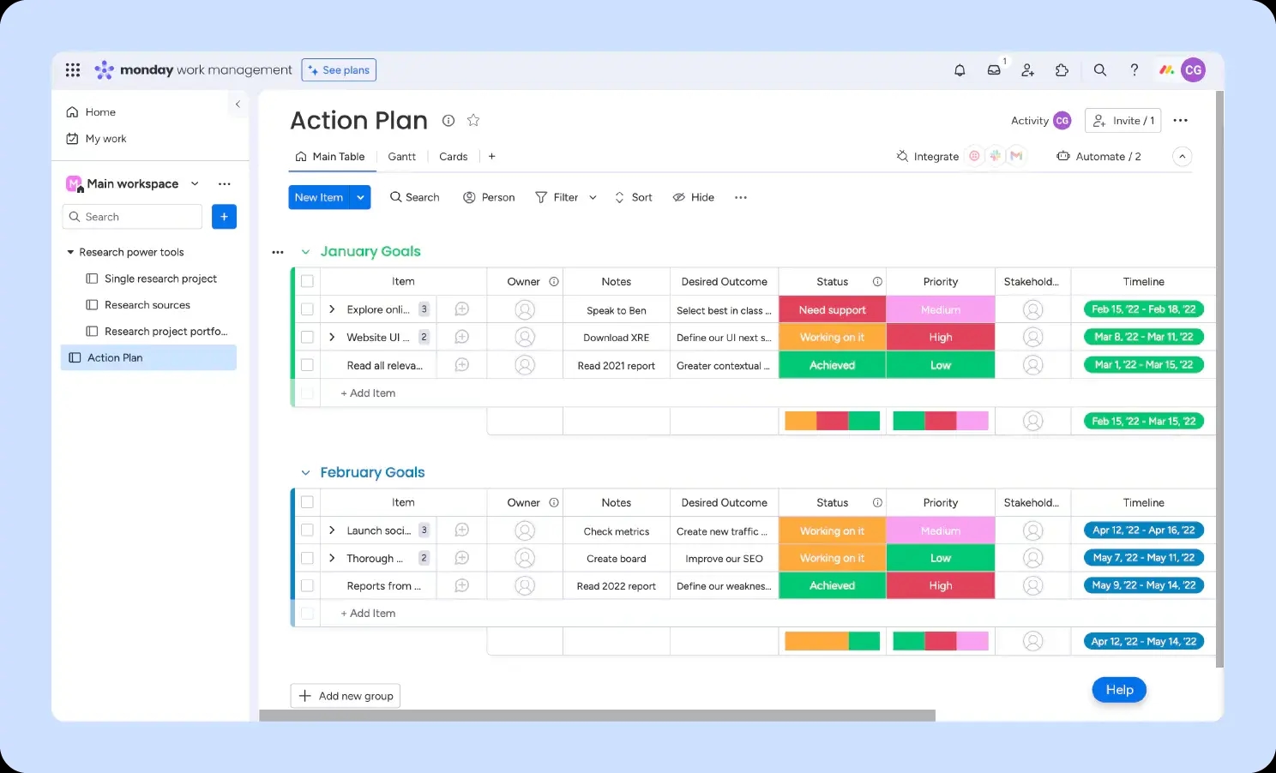Open the Help button

[1119, 690]
